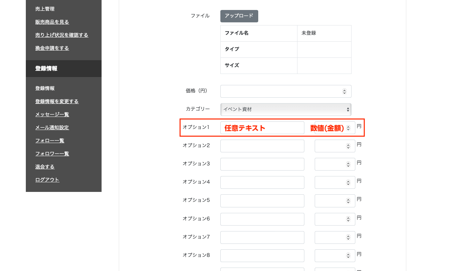460x271 pixels.
Task: Click the 価格（円） number stepper arrows
Action: click(x=344, y=91)
